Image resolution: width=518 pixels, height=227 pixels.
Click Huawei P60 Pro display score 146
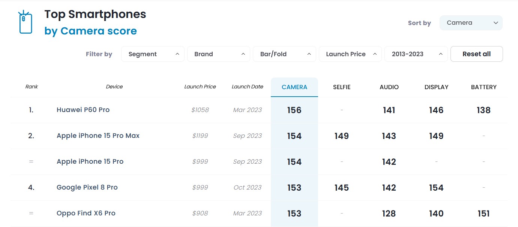pos(436,110)
